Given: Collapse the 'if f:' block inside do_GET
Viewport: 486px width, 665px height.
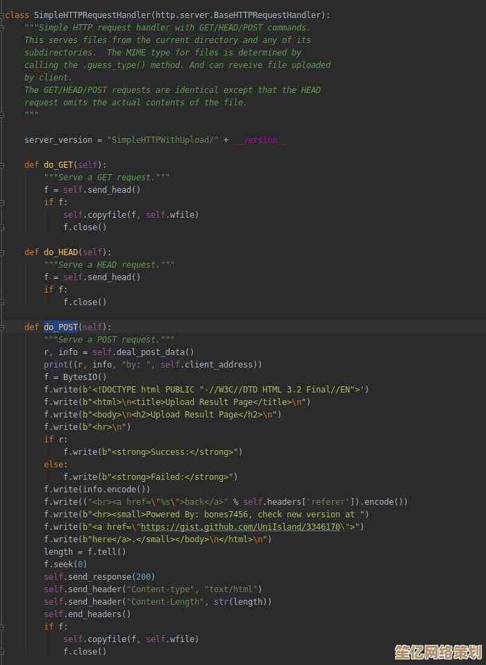Looking at the screenshot, I should point(2,202).
